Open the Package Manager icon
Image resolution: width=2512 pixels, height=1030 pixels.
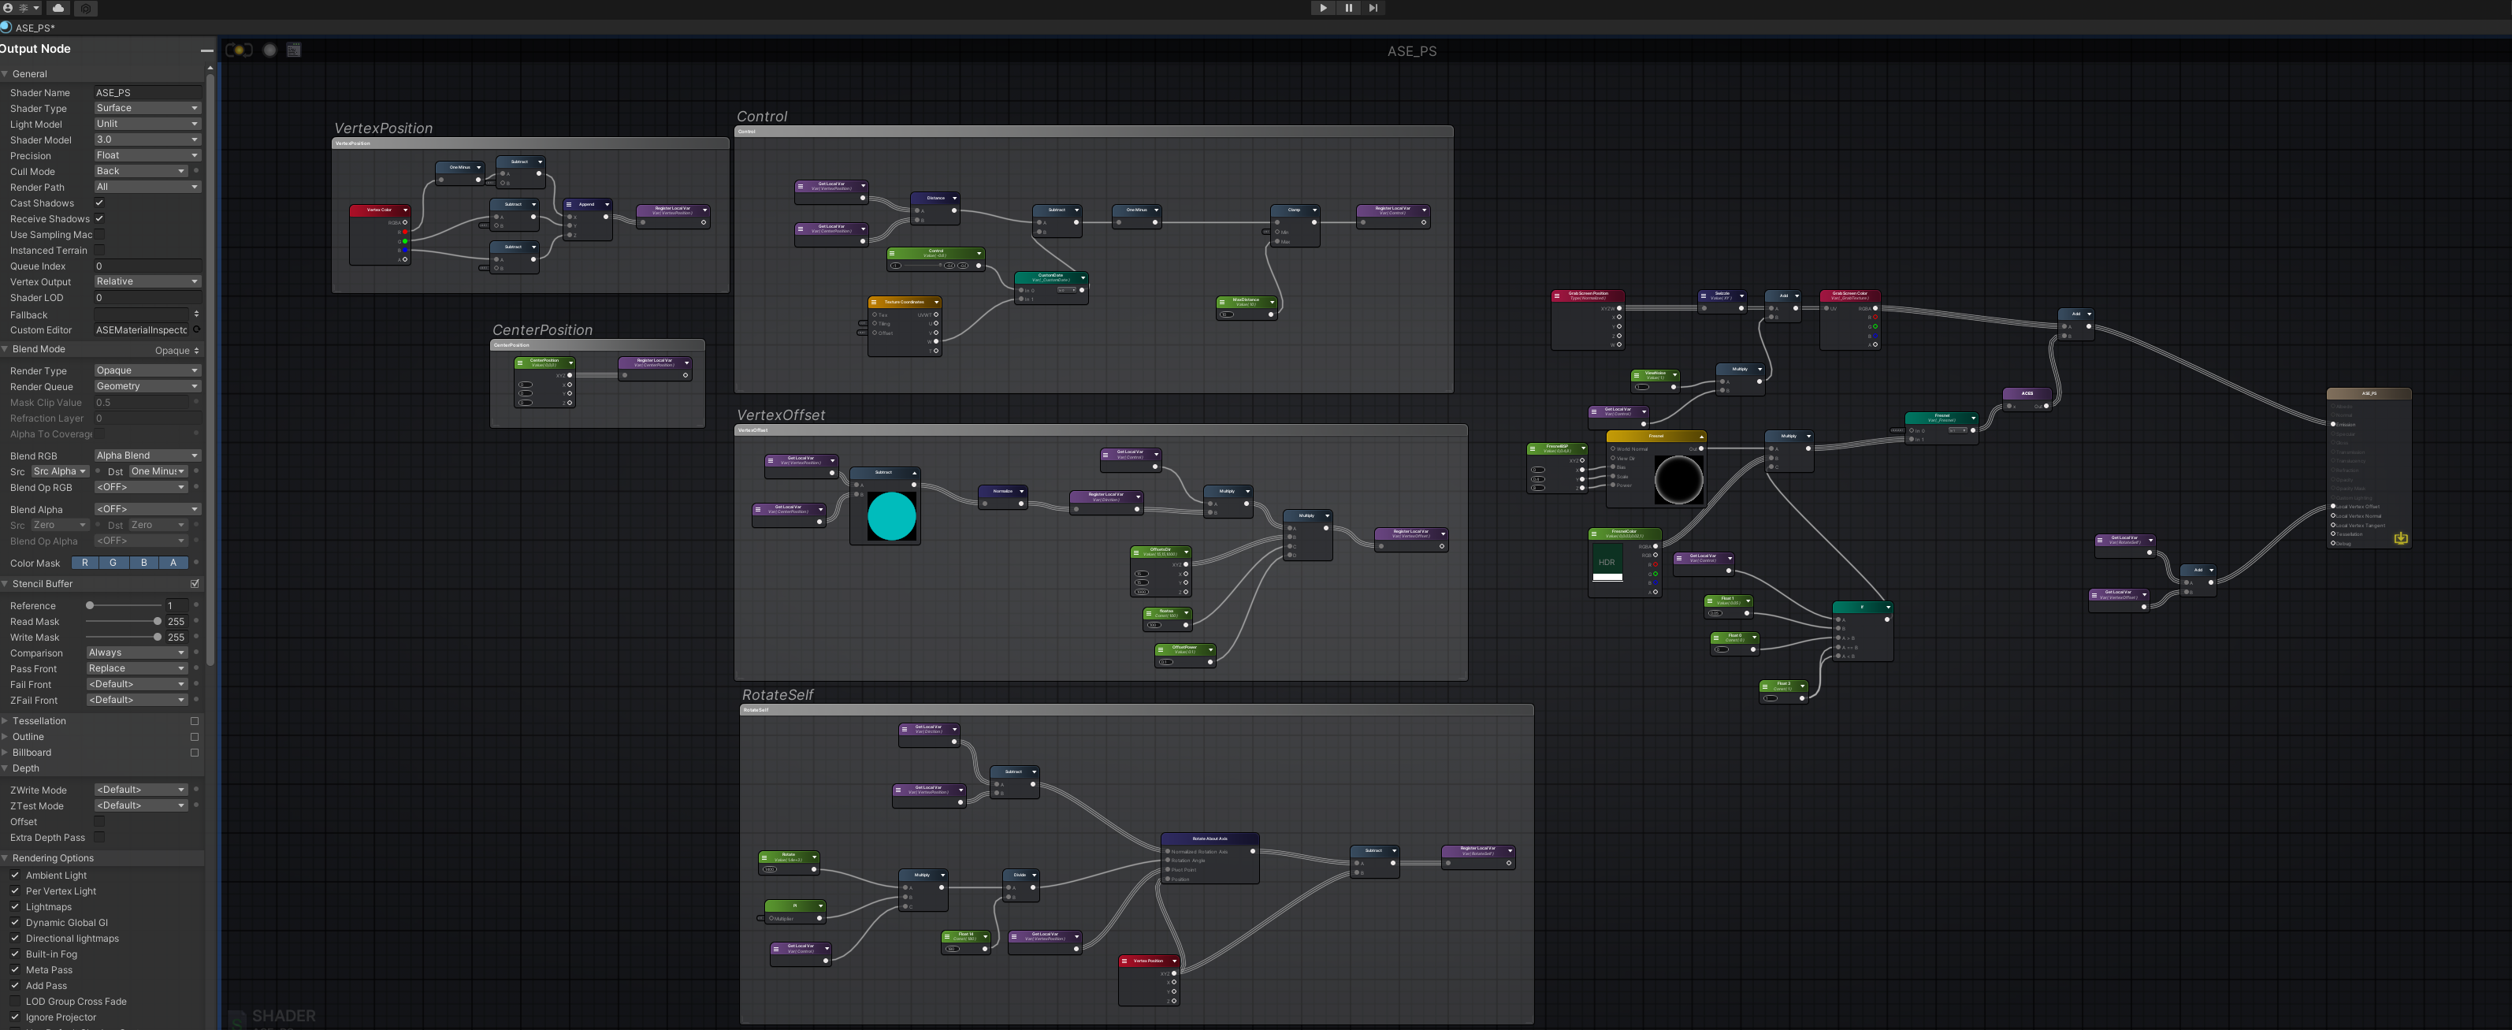[86, 8]
